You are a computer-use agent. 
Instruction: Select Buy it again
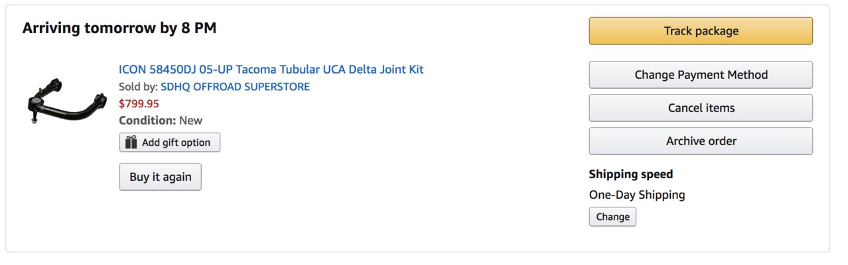[160, 177]
